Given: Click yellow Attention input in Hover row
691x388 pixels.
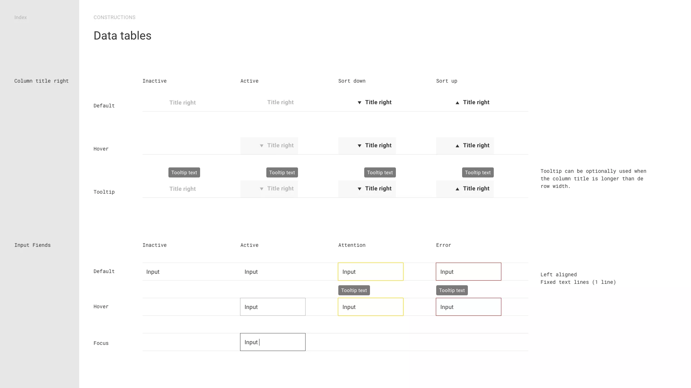Looking at the screenshot, I should point(370,307).
